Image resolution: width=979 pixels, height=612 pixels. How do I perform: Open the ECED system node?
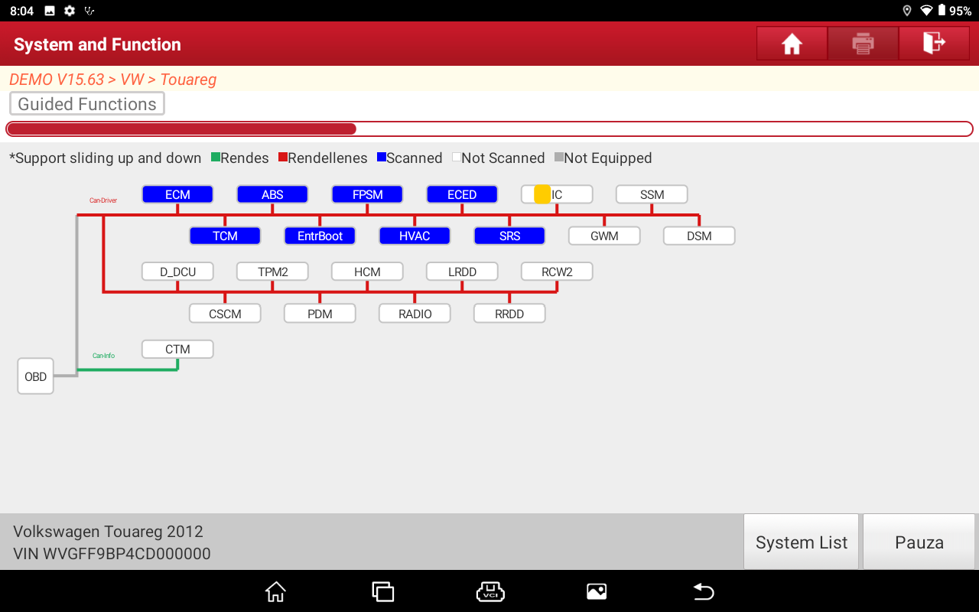click(462, 194)
